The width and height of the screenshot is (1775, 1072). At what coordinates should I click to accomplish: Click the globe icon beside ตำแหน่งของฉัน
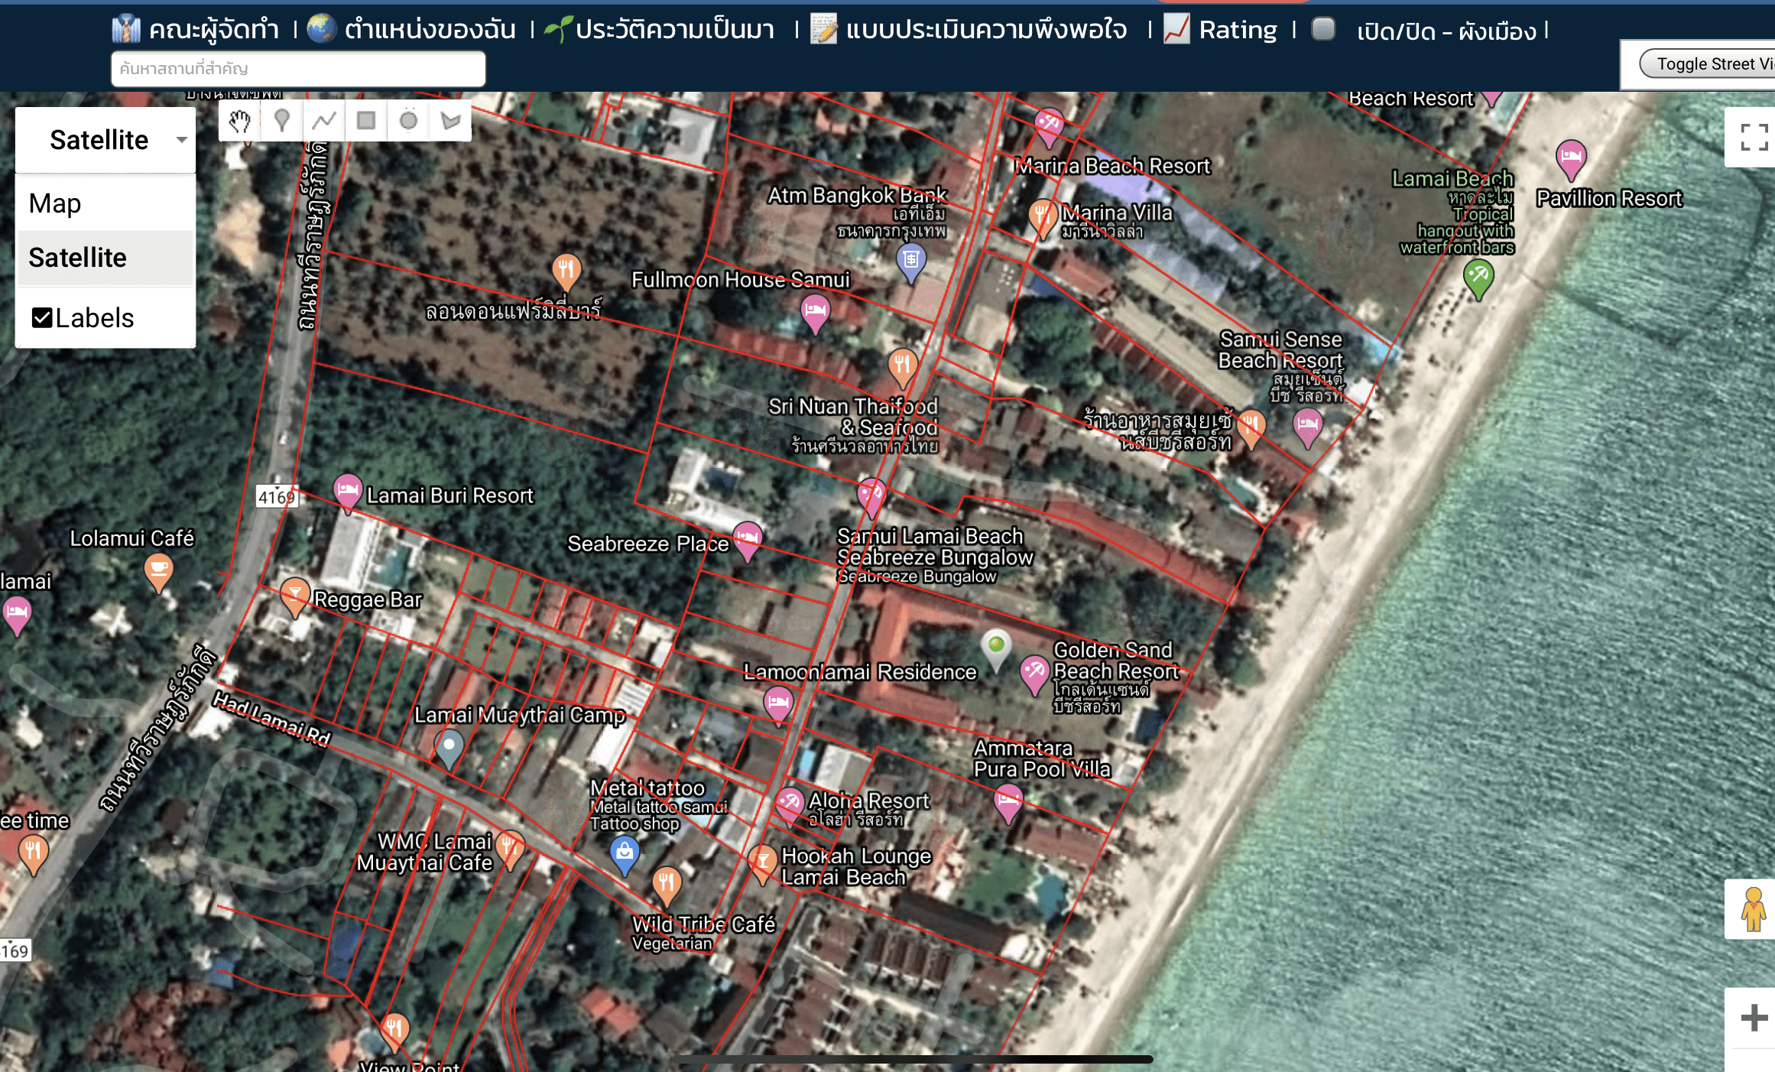pos(322,28)
